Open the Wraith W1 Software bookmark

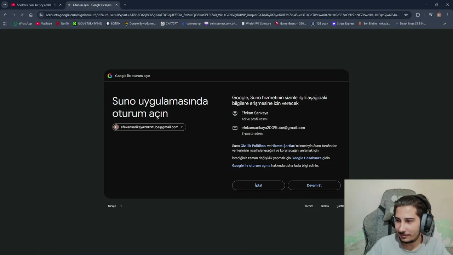[x=256, y=24]
